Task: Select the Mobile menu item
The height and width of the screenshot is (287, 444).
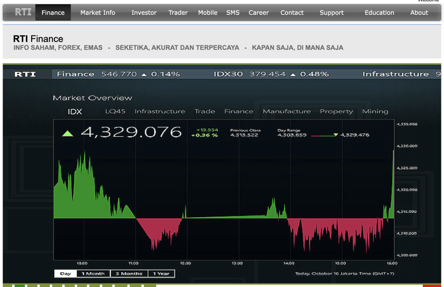Action: (x=208, y=13)
